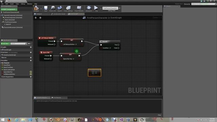Open the Add Component dropdown
Viewport: 217px width, 122px height.
pyautogui.click(x=9, y=9)
